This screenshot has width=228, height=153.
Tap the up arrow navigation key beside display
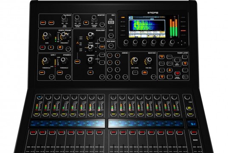181,41
